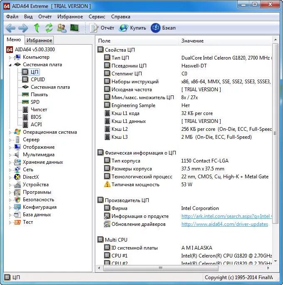Open the Память memory item

coord(40,95)
